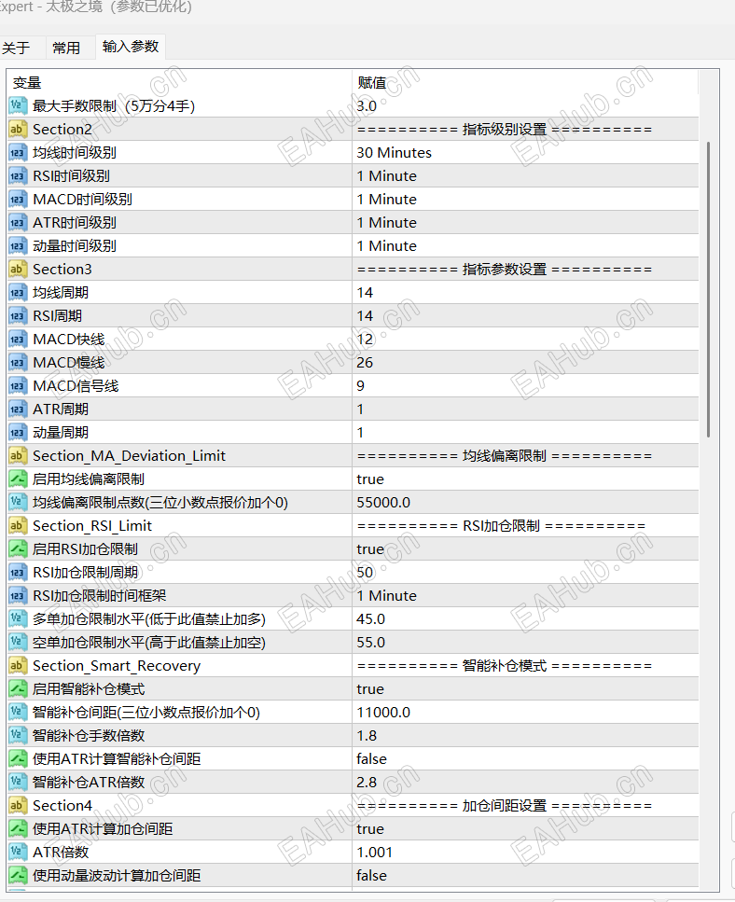Toggle 启用均线偏离限制 true value

pos(525,479)
